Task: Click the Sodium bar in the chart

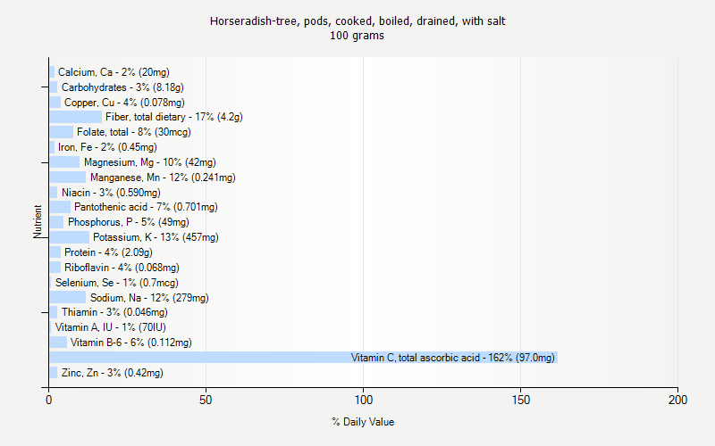Action: tap(68, 298)
